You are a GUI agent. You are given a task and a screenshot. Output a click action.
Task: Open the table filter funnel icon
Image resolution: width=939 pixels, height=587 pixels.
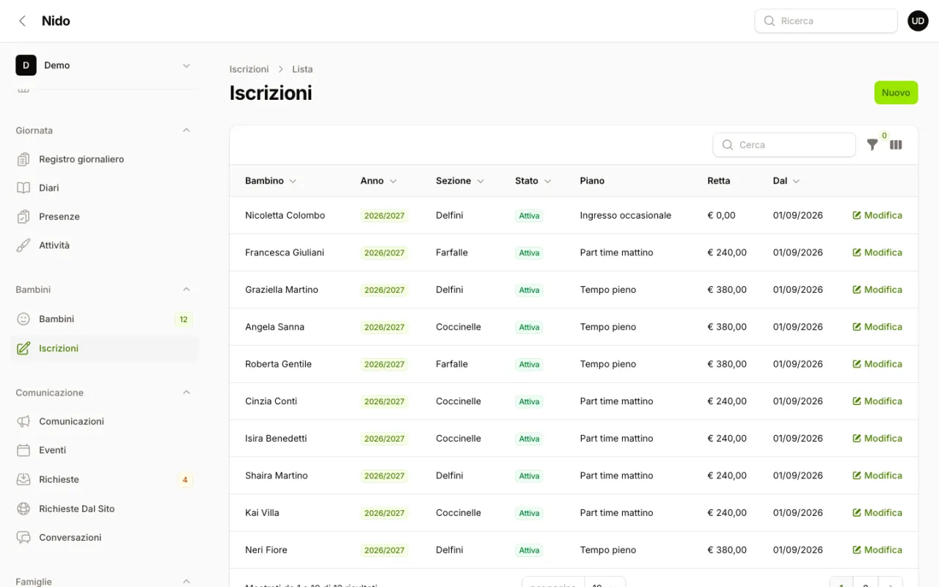pos(872,145)
